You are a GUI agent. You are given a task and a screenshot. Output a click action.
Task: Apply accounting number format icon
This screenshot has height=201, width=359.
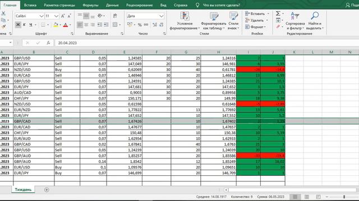[130, 25]
